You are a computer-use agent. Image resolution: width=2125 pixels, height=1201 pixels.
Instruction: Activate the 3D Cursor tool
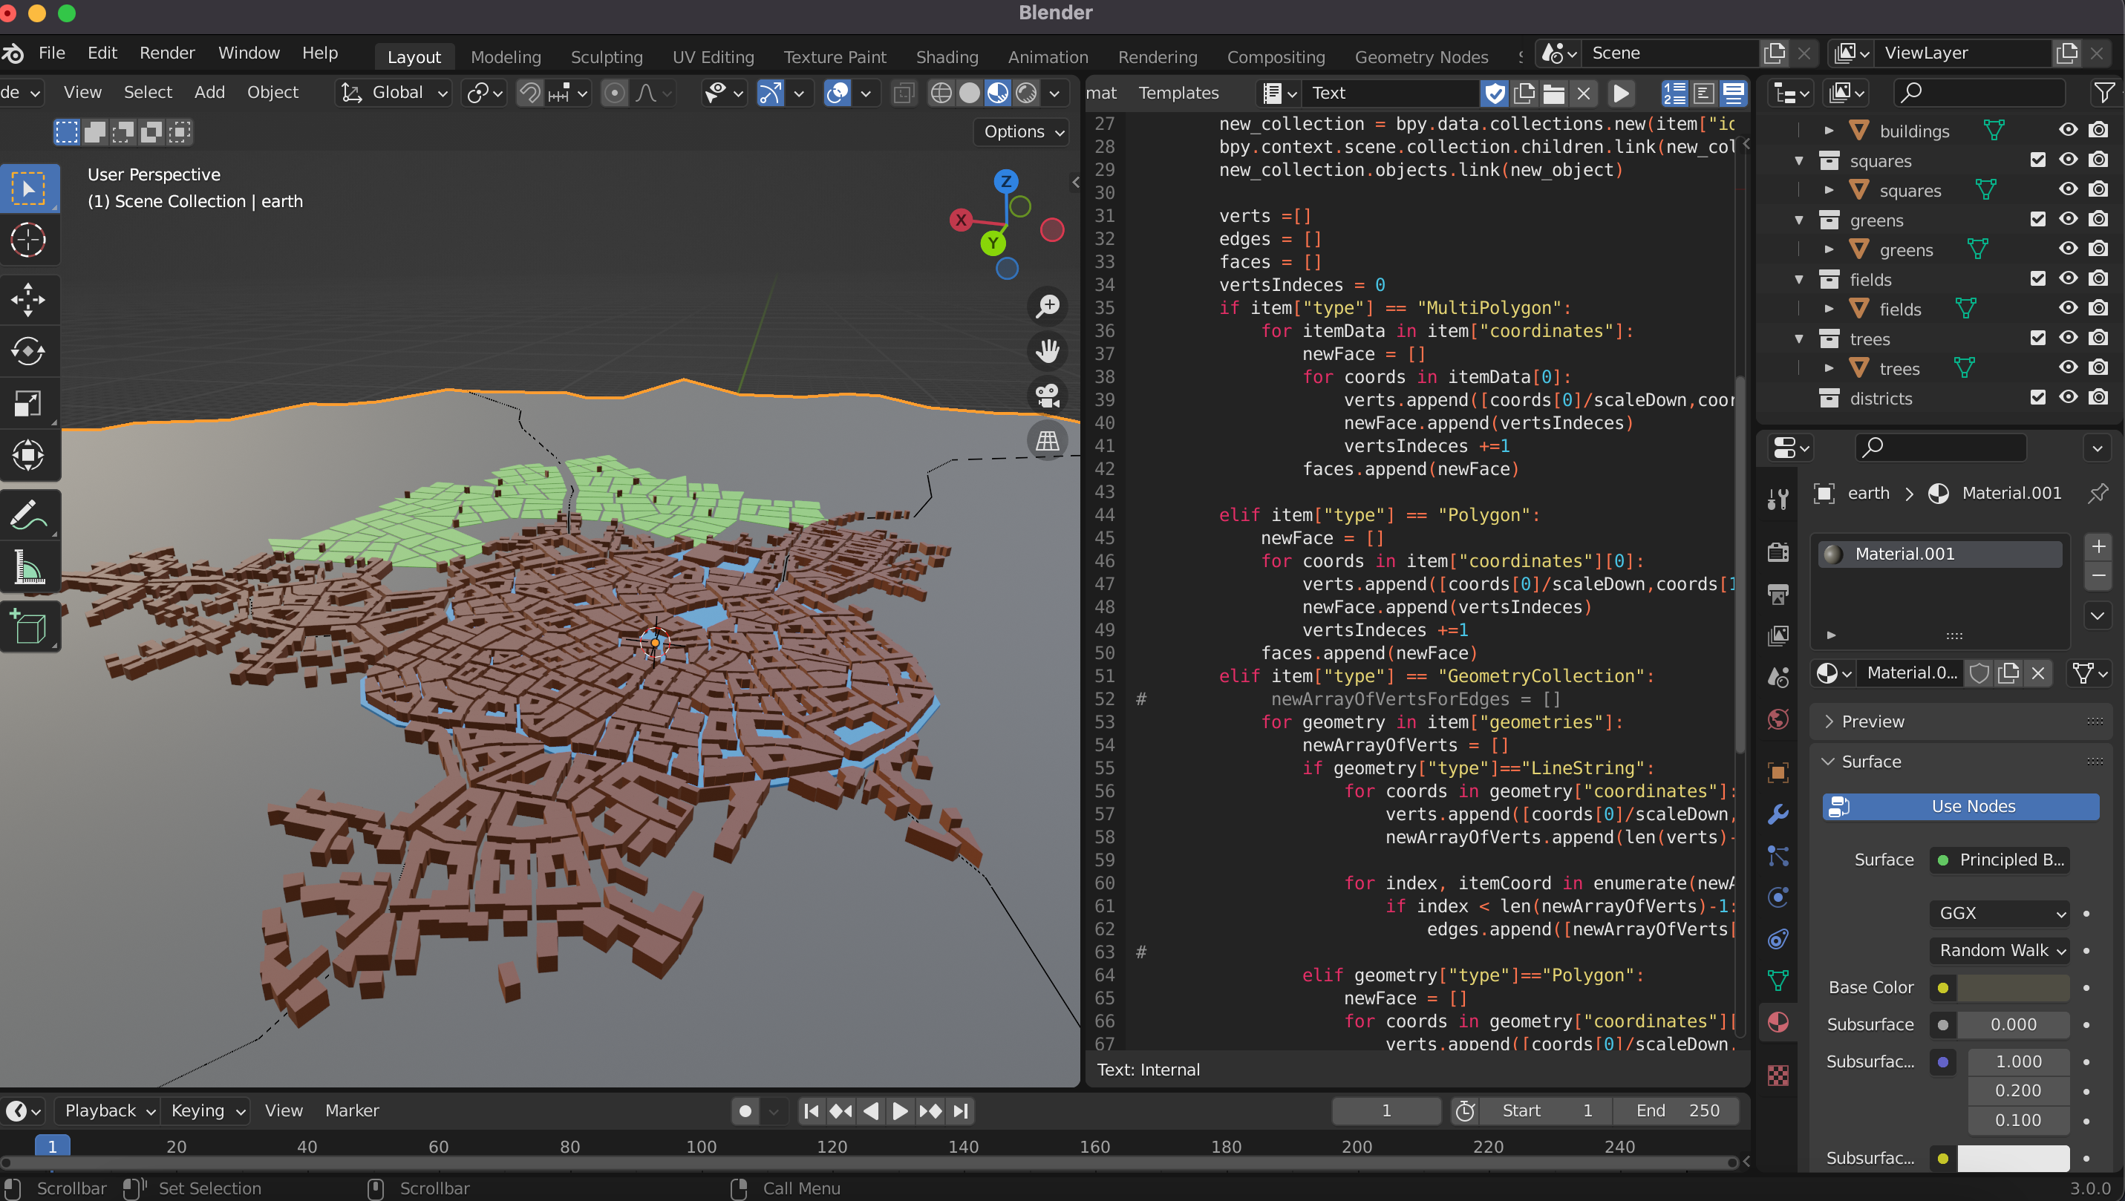pyautogui.click(x=30, y=240)
